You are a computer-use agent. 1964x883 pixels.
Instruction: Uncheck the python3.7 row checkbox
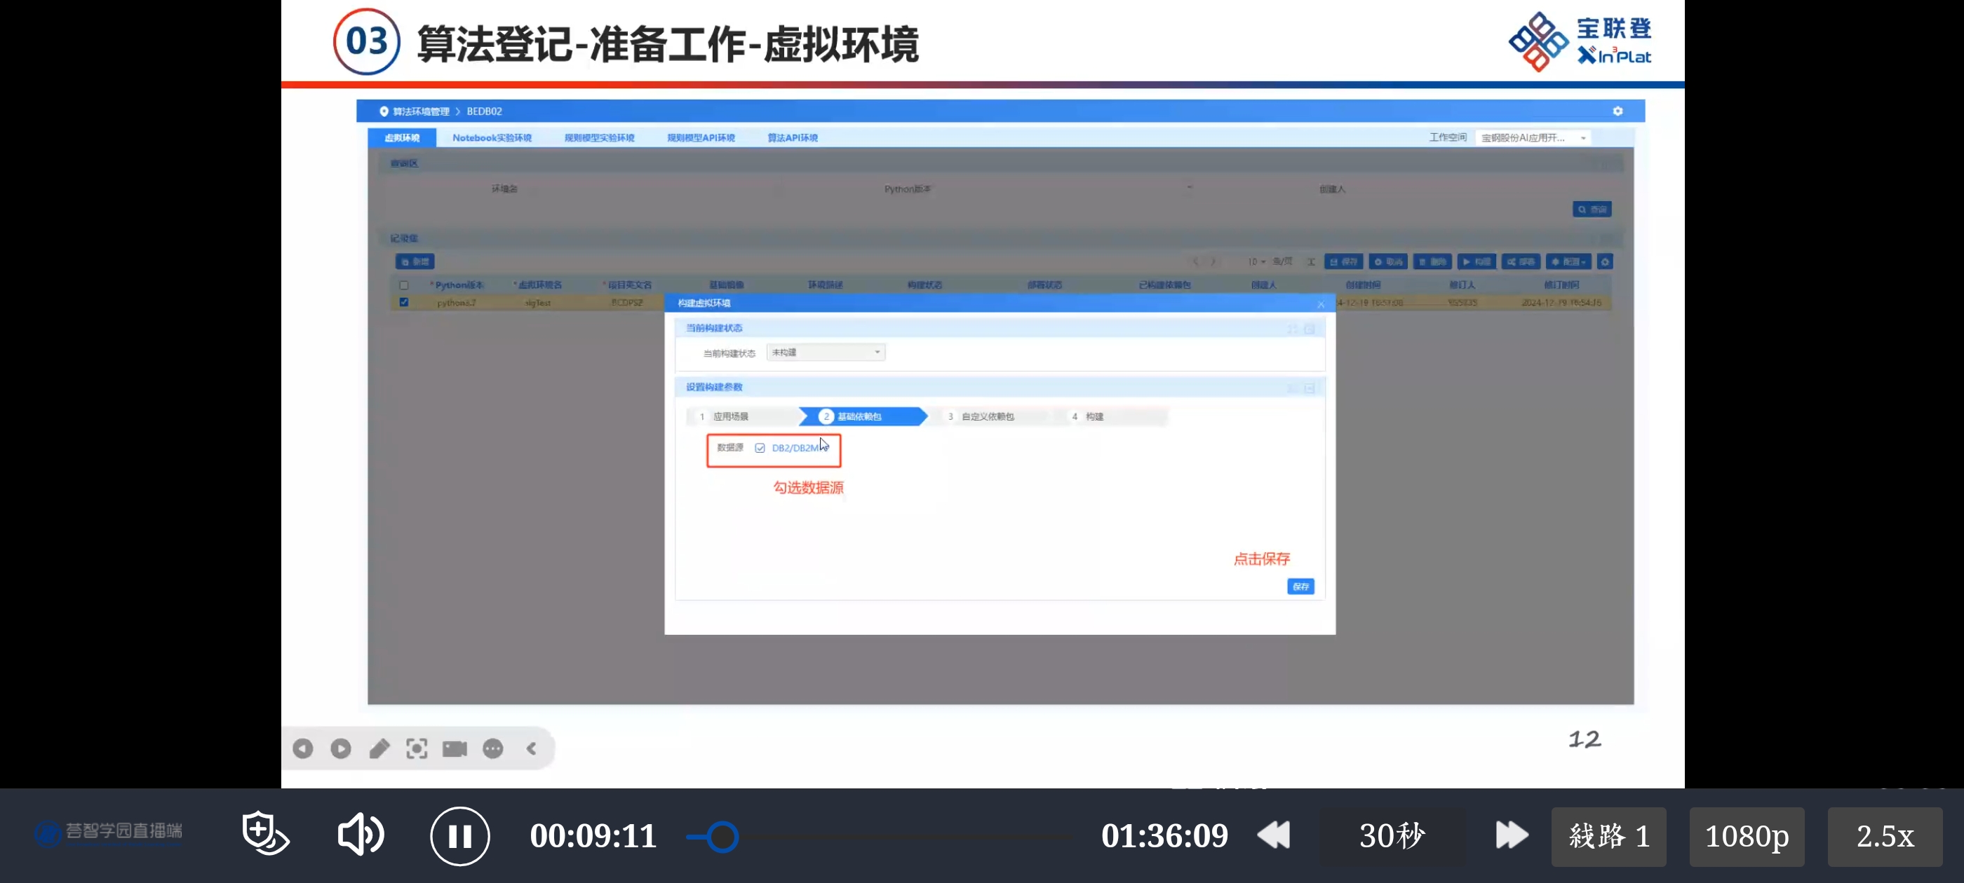[404, 302]
